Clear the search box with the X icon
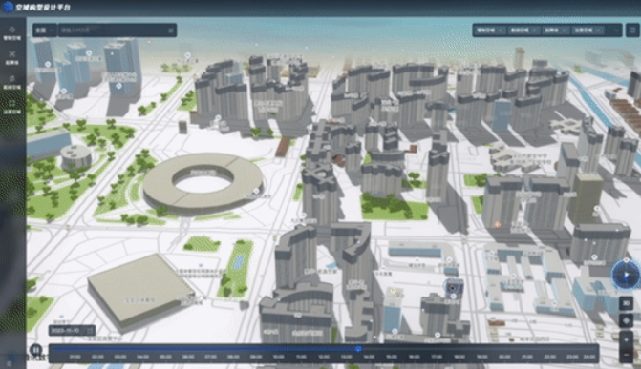641x369 pixels. [x=171, y=31]
